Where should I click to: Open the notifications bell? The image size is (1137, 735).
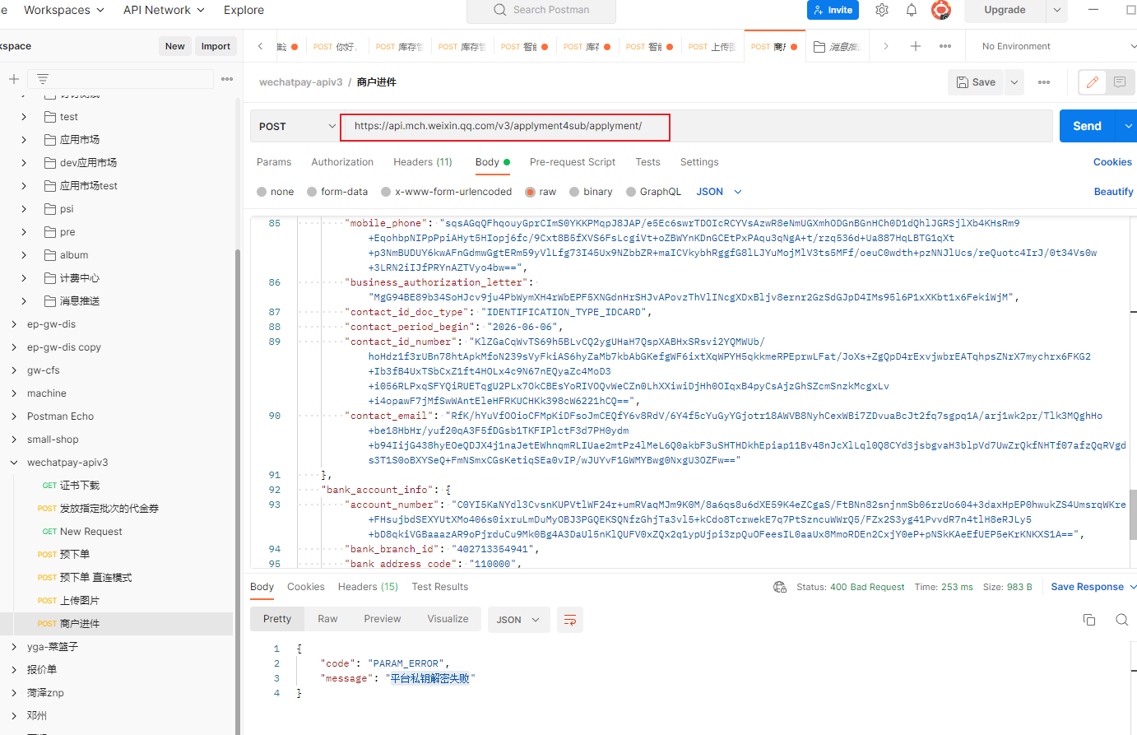(x=912, y=10)
